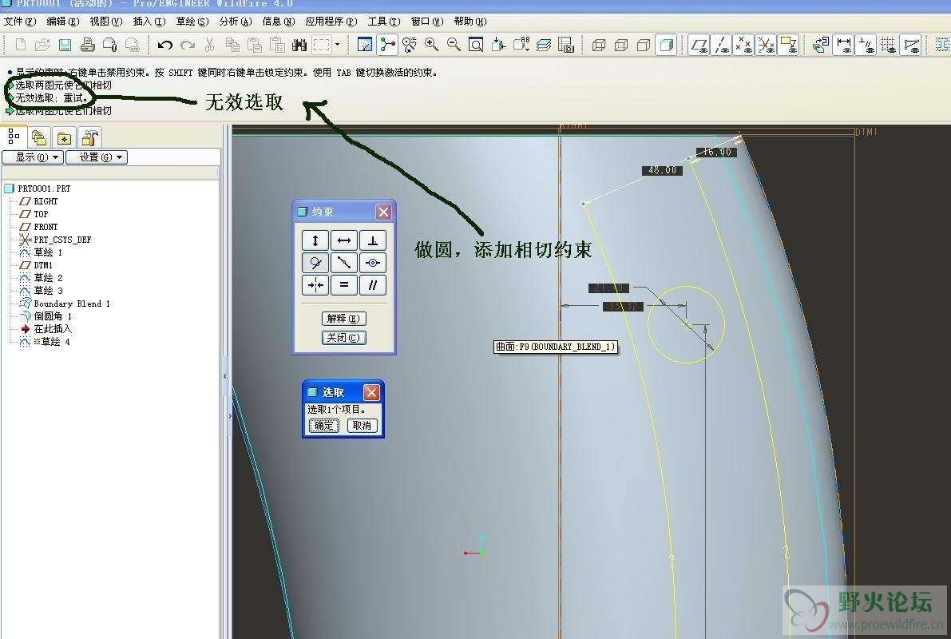Toggle sketch grid display
The width and height of the screenshot is (951, 639).
tap(889, 45)
